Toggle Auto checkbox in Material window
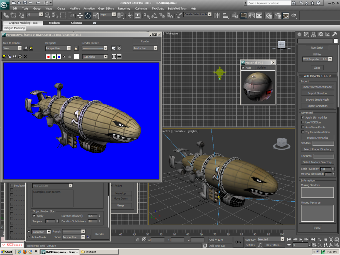Screen dimensions: 340x255 click(x=243, y=68)
